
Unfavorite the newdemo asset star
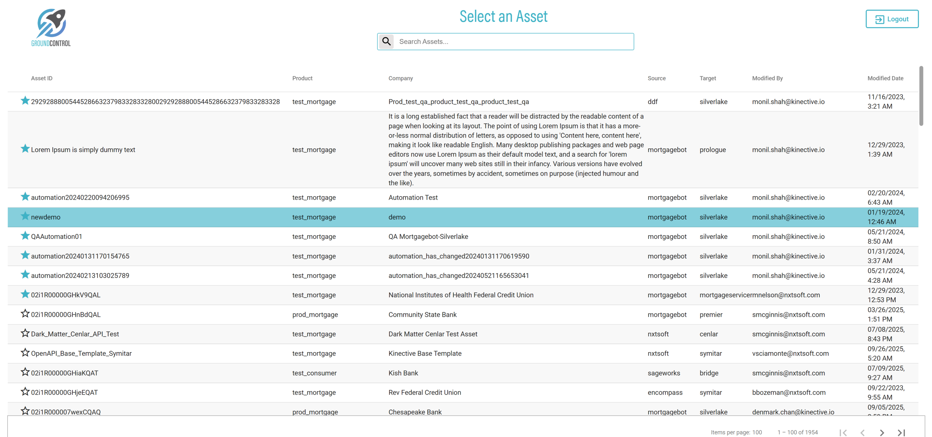pos(25,216)
